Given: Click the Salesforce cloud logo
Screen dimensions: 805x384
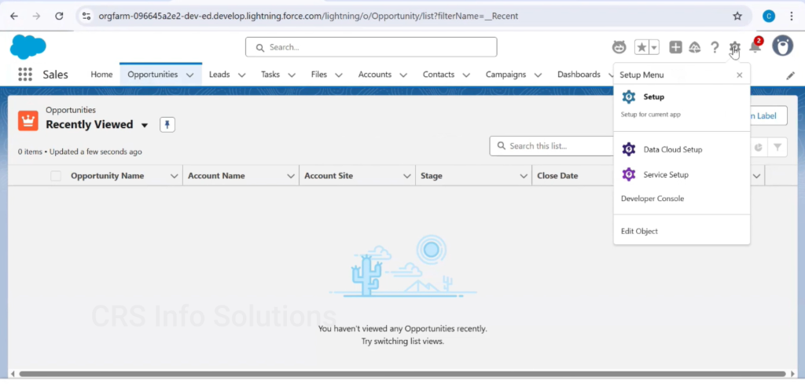Looking at the screenshot, I should pyautogui.click(x=28, y=47).
